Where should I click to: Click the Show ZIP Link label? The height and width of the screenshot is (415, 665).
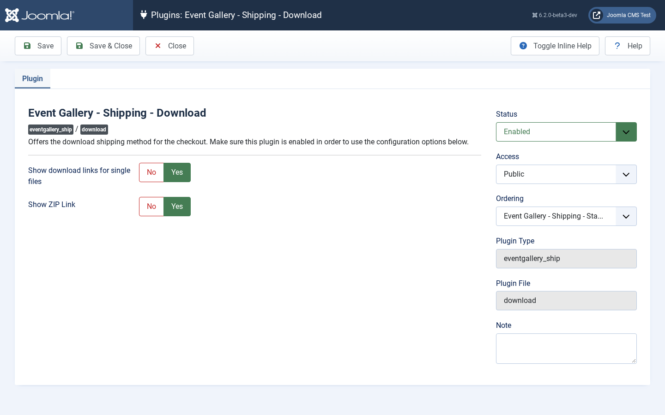pyautogui.click(x=52, y=204)
